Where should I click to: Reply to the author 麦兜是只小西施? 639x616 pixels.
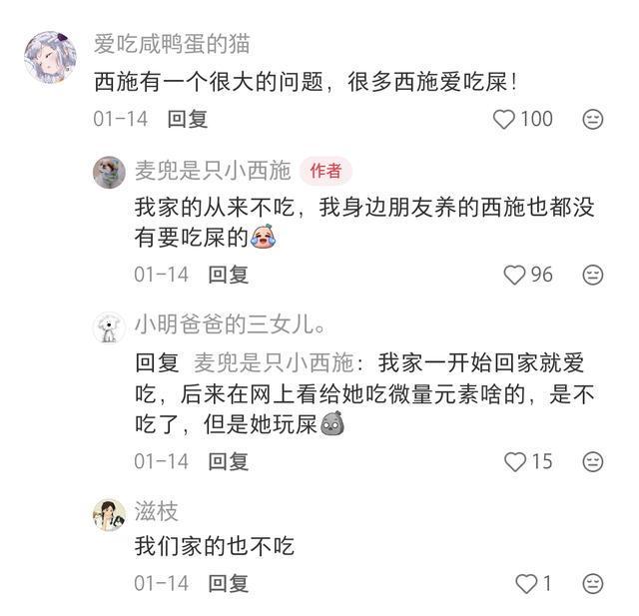click(x=228, y=274)
